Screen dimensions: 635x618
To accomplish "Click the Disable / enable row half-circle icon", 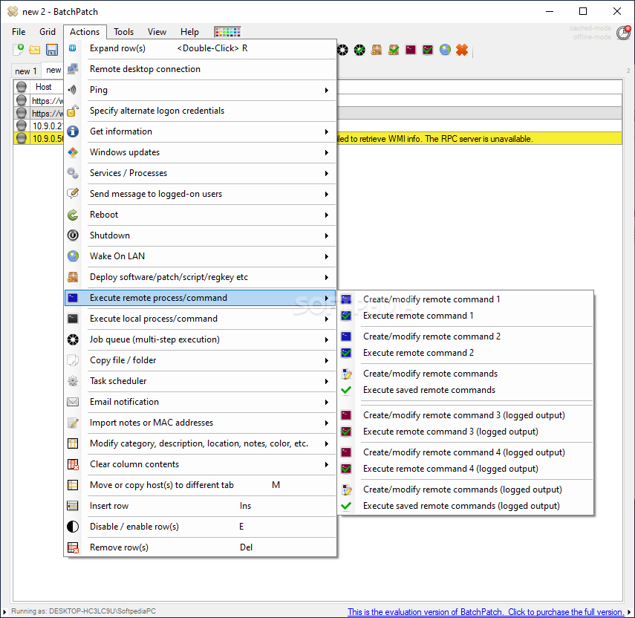I will [73, 527].
